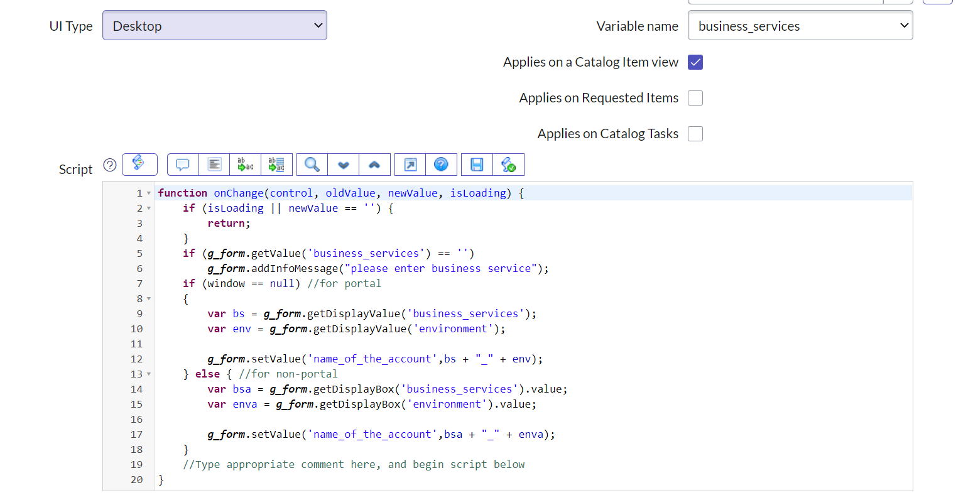
Task: Click 'Applies on Catalog Tasks' label
Action: (x=607, y=134)
